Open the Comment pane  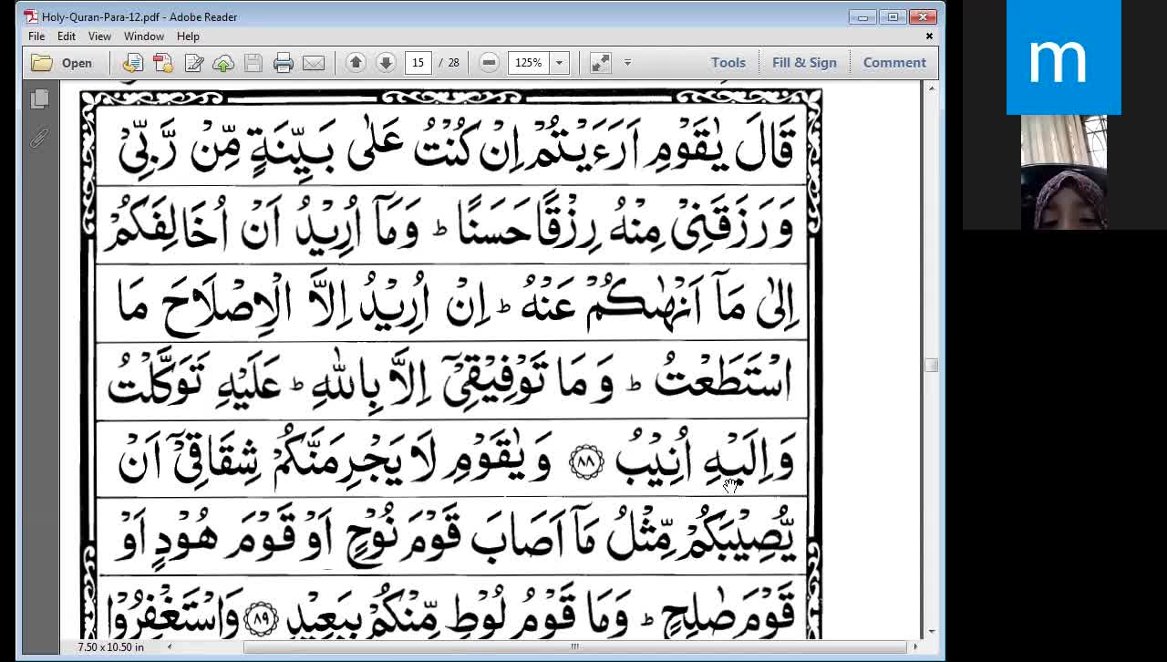894,63
